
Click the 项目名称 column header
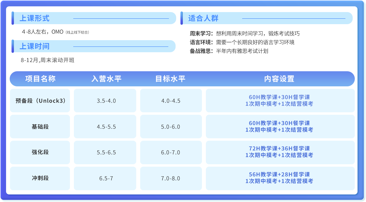coord(40,79)
